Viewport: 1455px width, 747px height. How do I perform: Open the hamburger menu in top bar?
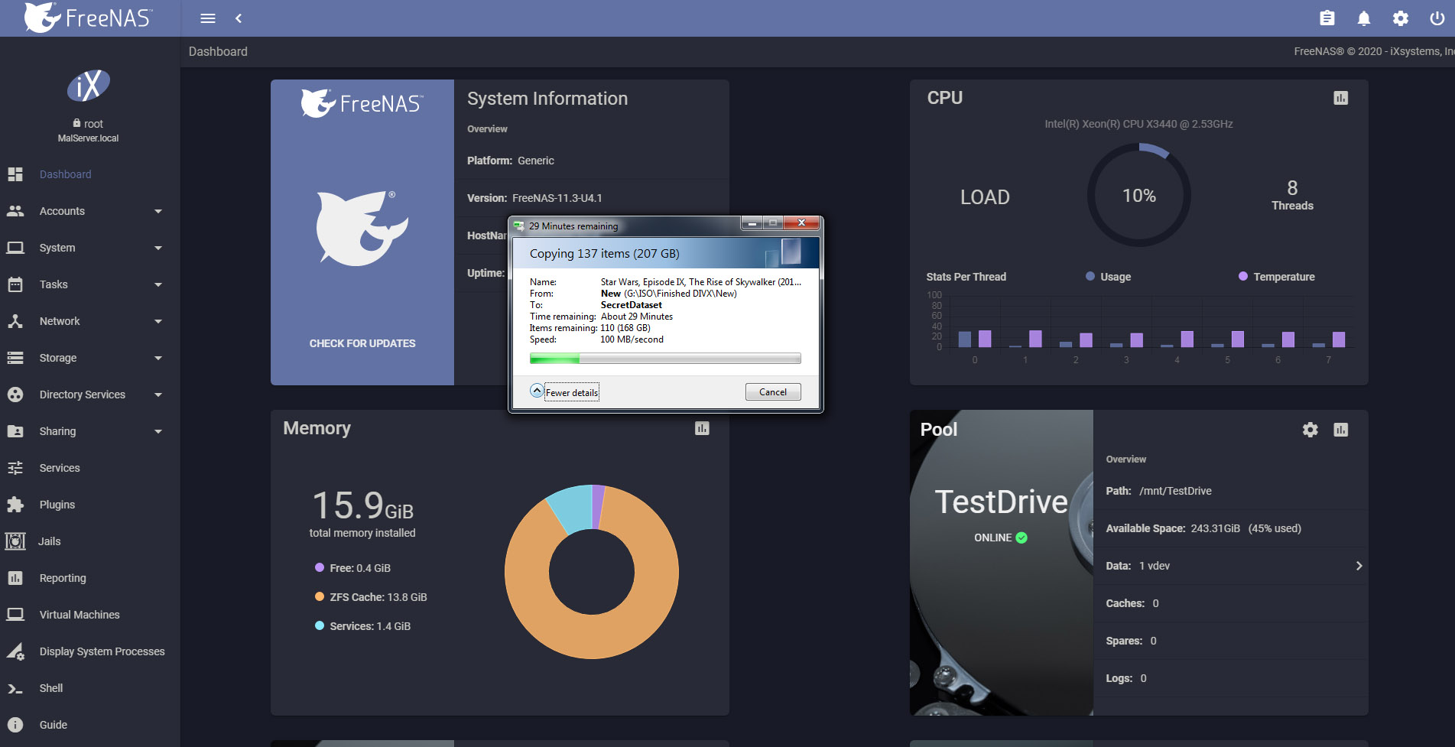click(207, 18)
